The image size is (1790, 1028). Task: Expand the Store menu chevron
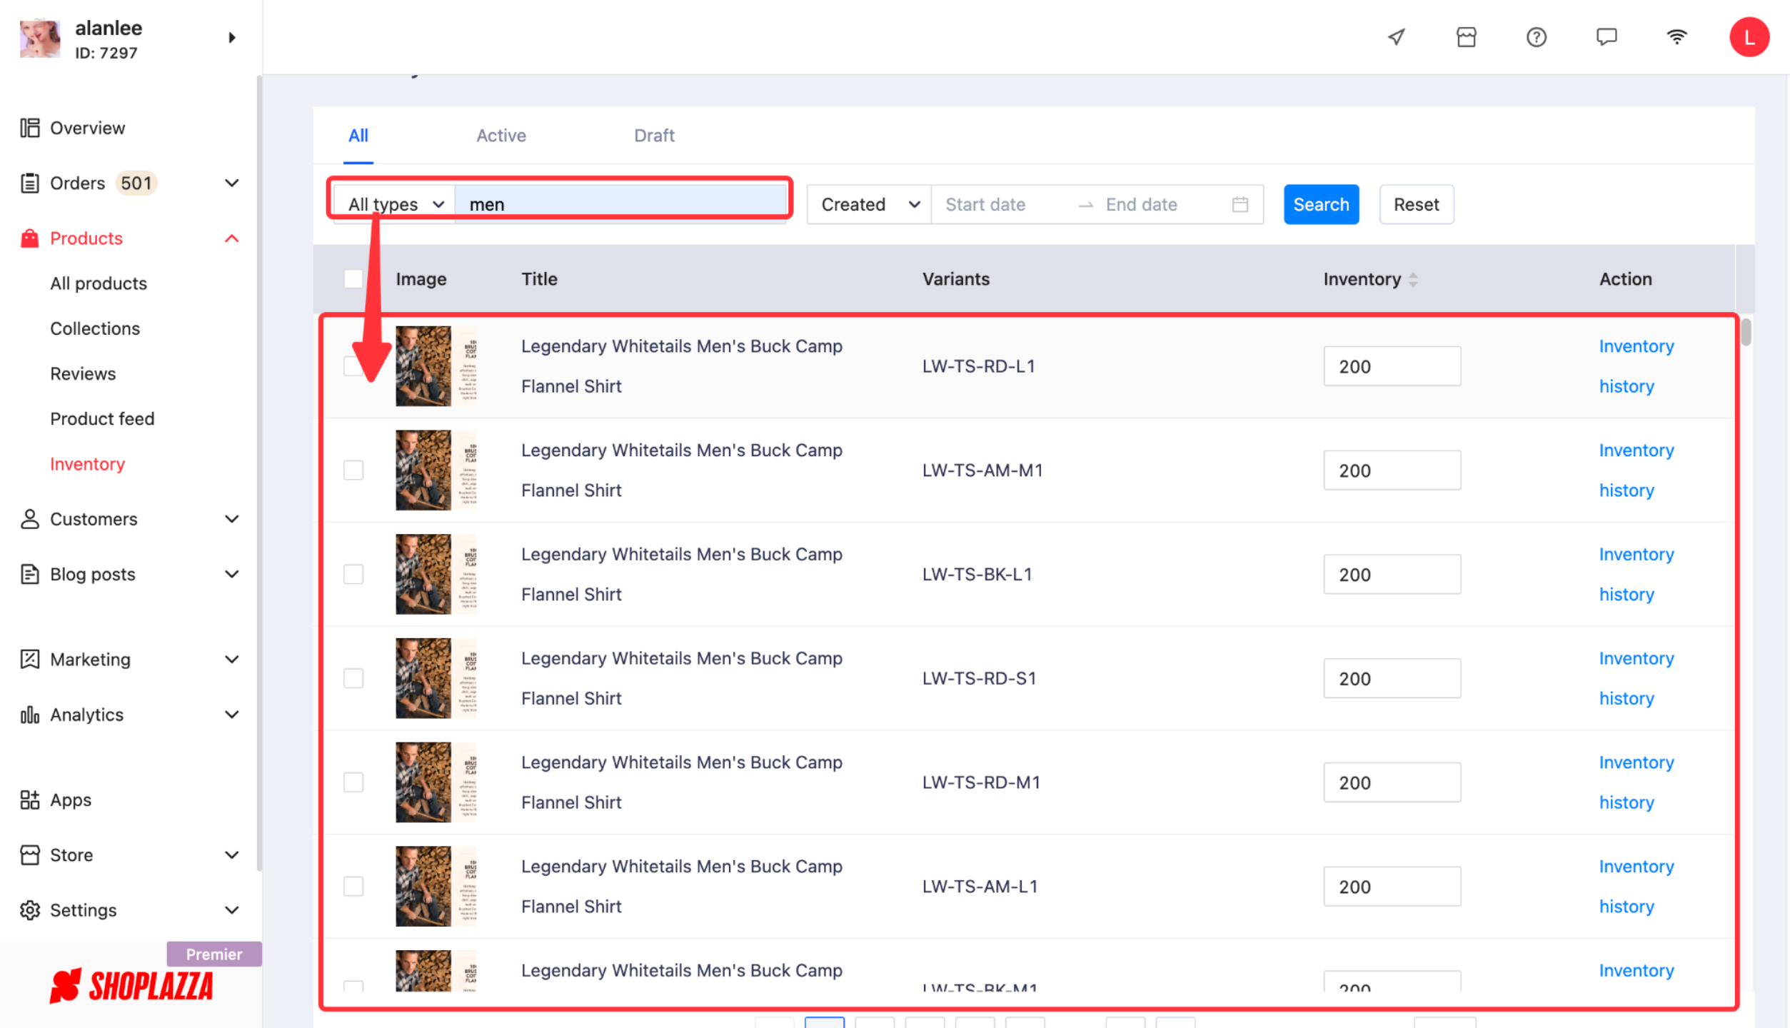231,855
